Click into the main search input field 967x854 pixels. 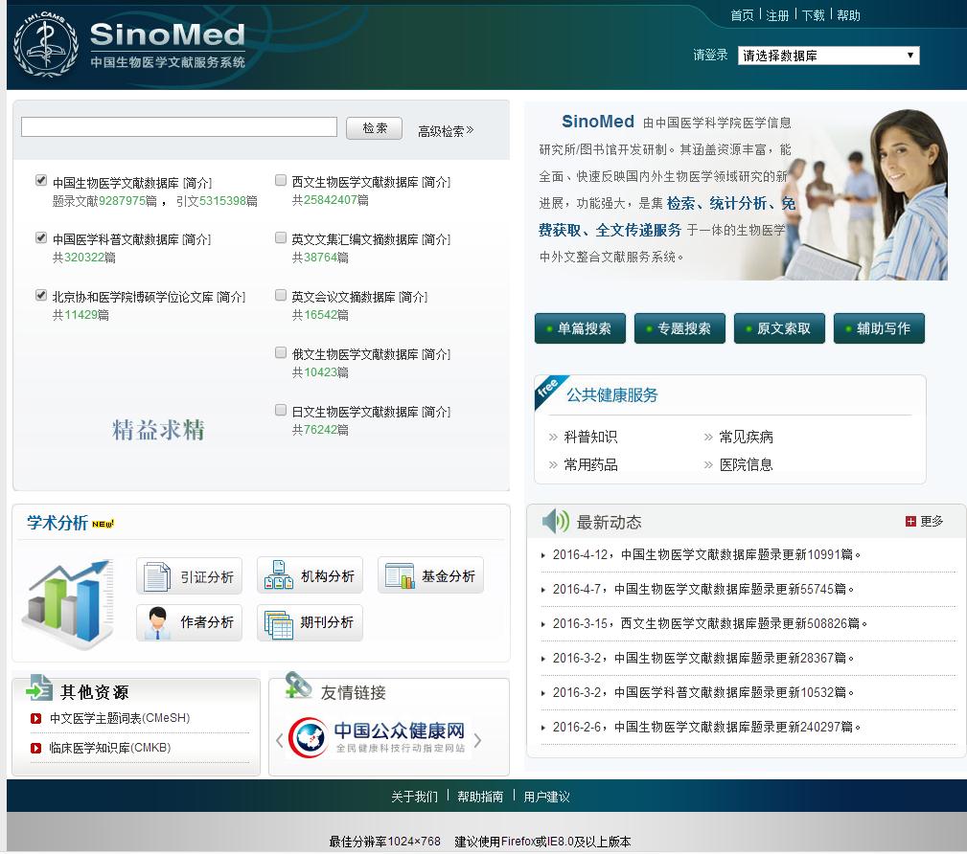point(179,127)
